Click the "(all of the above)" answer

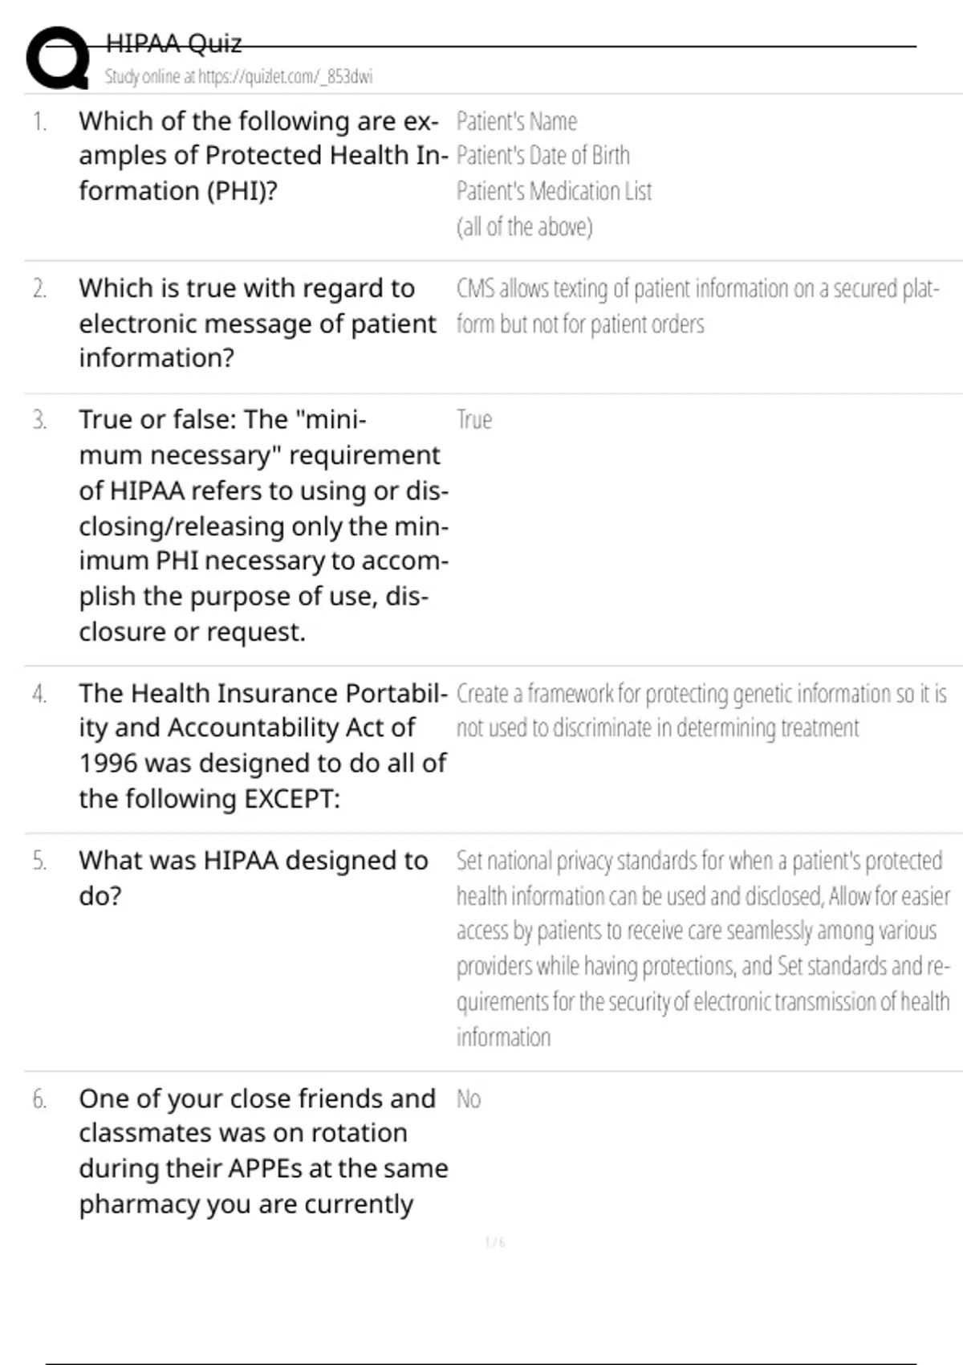click(x=524, y=226)
